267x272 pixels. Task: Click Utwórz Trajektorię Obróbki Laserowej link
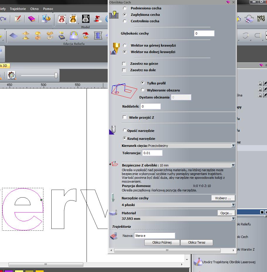point(229,262)
